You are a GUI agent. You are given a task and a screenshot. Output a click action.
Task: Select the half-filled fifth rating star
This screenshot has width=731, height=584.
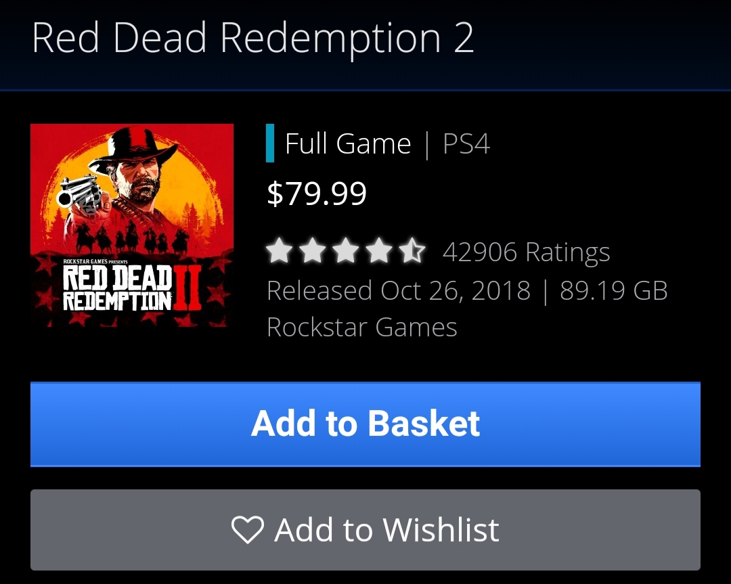[x=413, y=251]
